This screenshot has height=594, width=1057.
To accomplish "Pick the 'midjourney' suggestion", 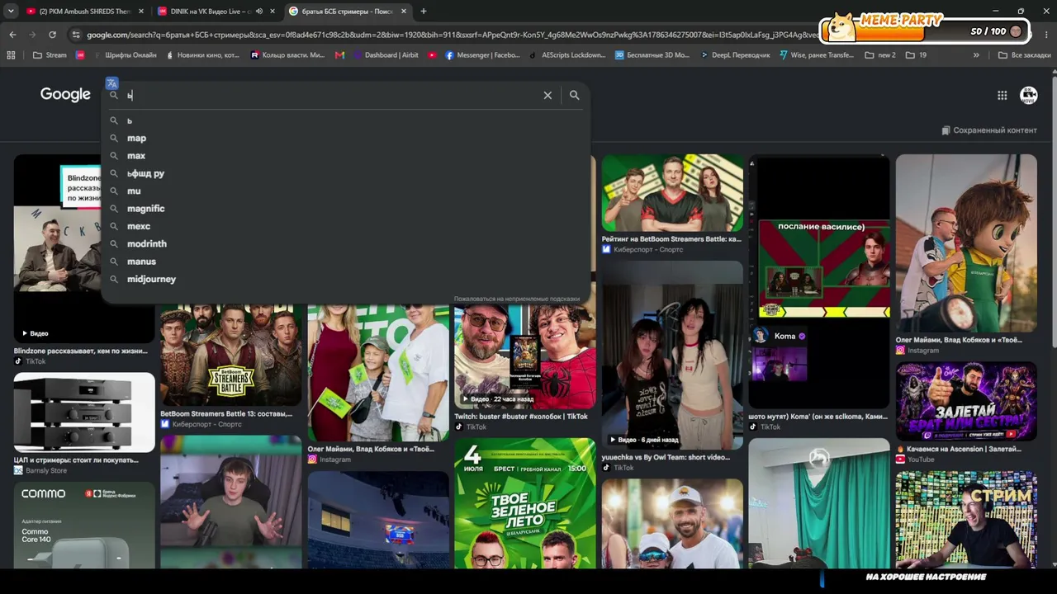I will (345, 279).
